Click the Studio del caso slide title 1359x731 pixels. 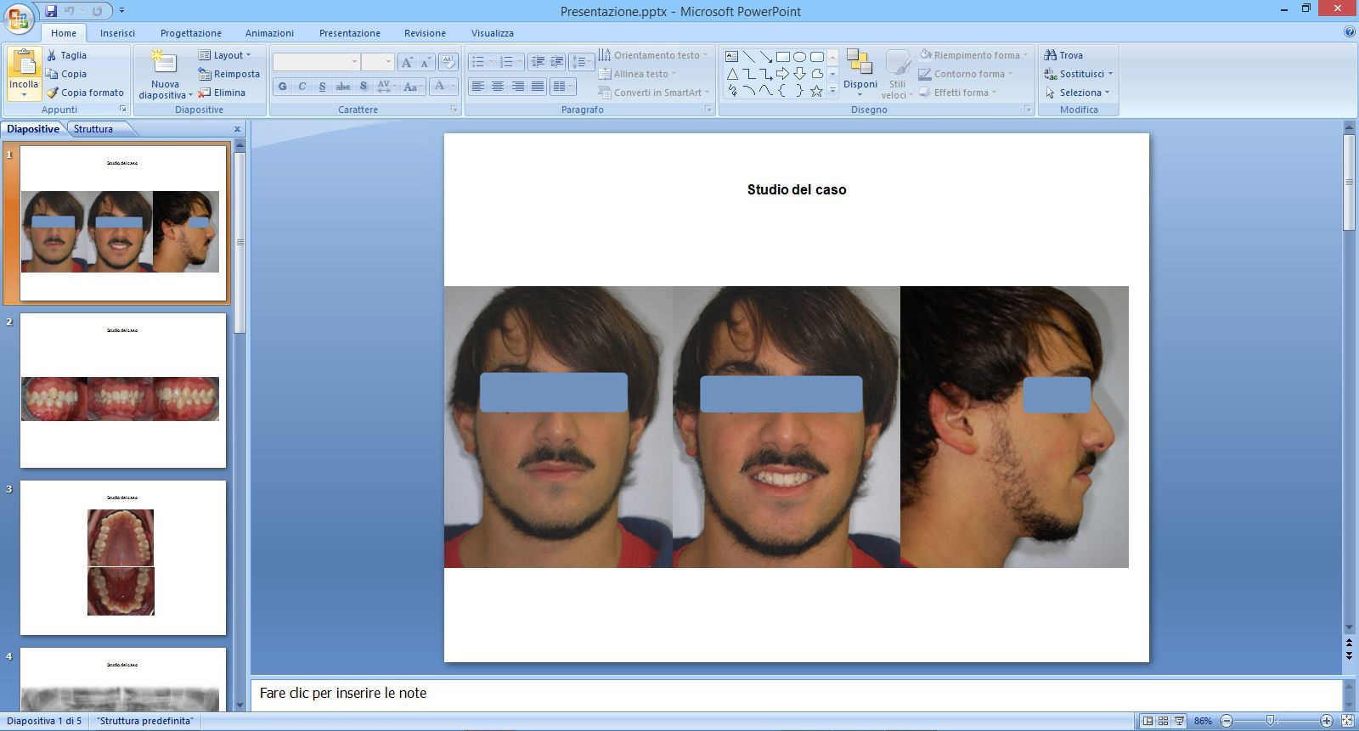(797, 190)
